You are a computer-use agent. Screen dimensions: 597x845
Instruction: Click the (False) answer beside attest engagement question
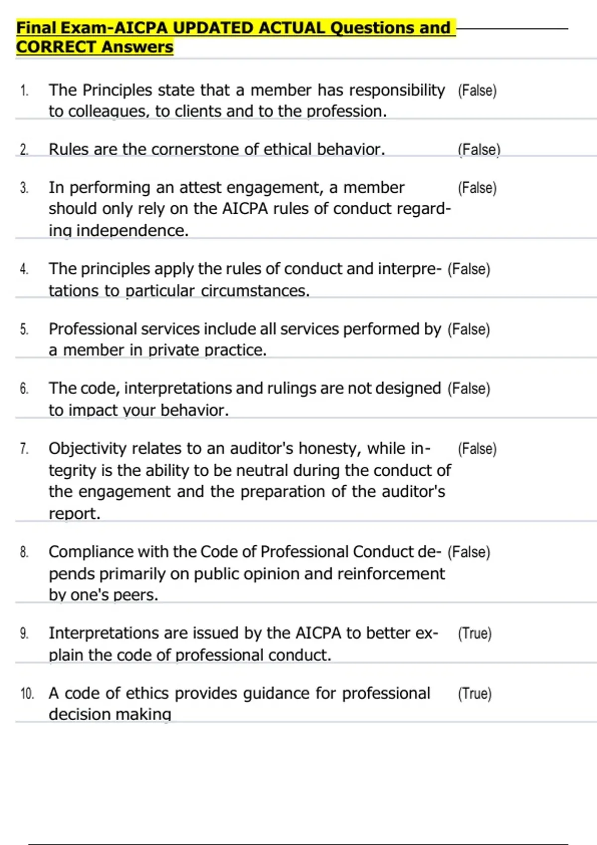click(477, 188)
